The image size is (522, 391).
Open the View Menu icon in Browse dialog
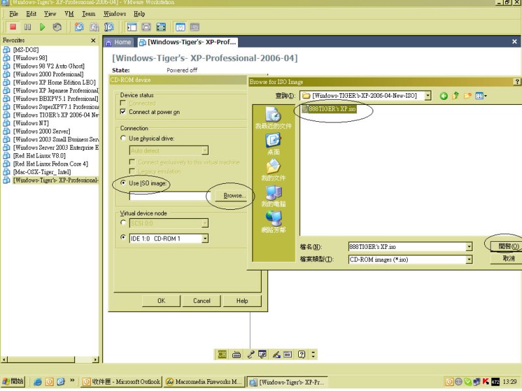(x=481, y=96)
